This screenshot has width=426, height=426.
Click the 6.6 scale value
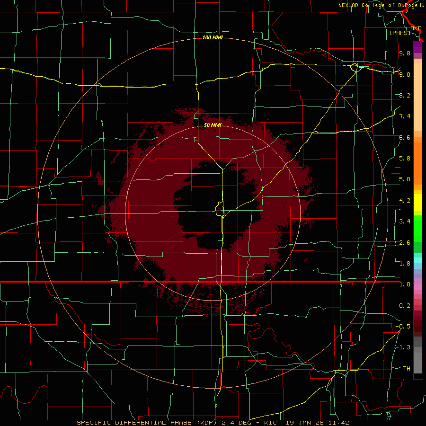point(405,137)
